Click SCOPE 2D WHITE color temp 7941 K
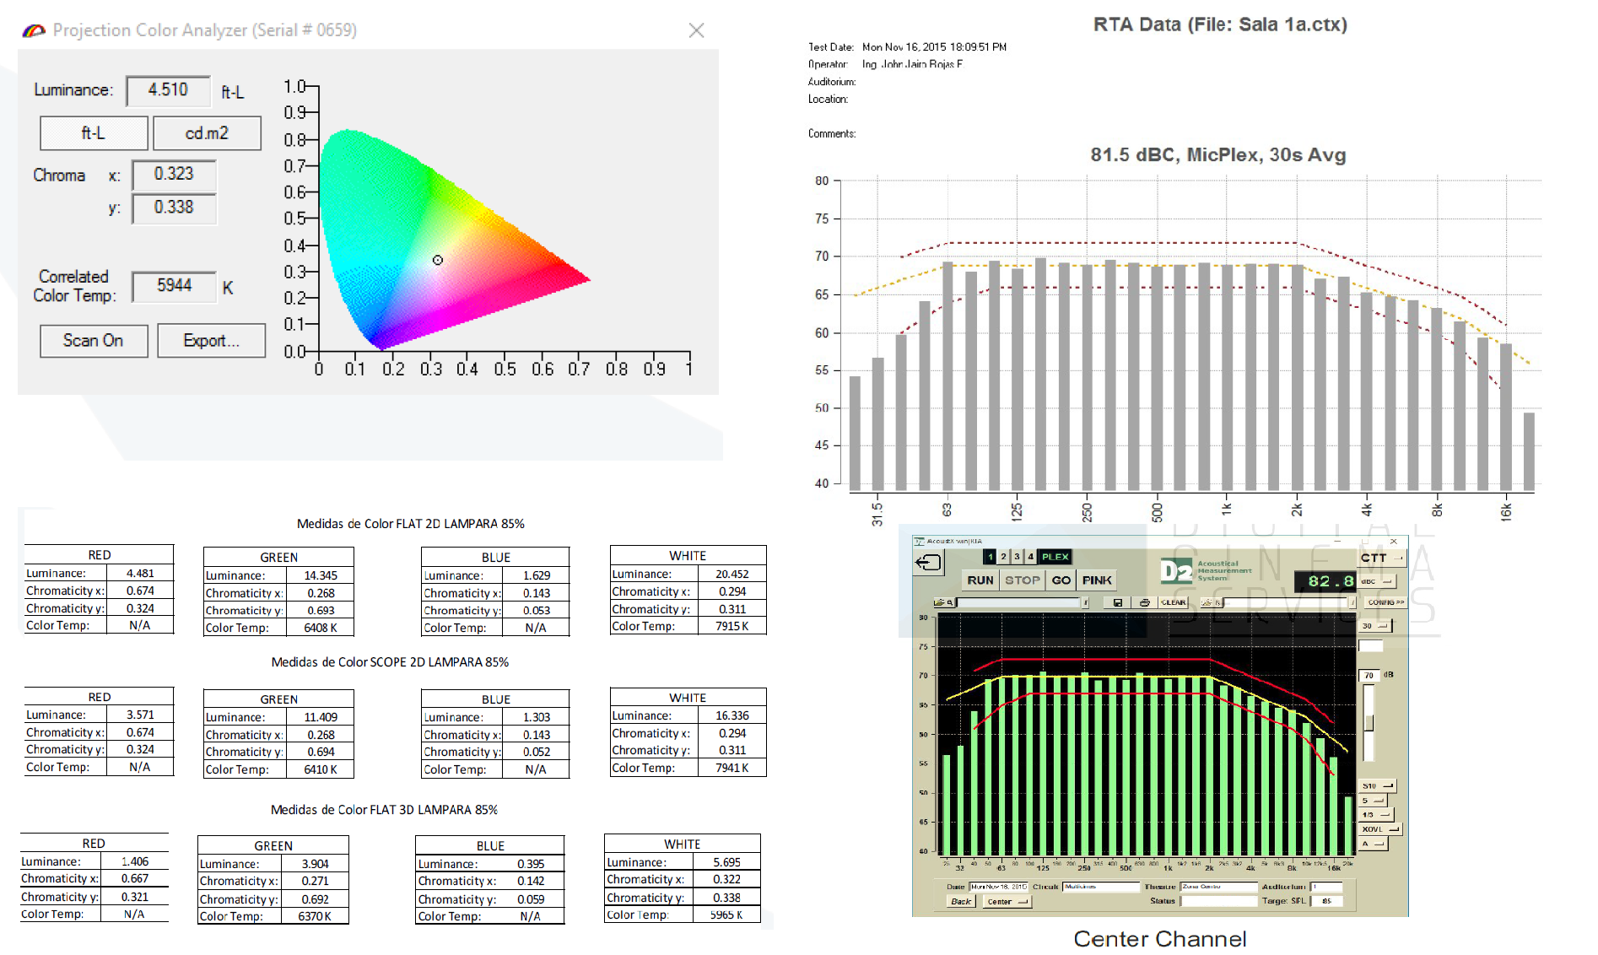Screen dimensions: 1598x955 pos(732,768)
